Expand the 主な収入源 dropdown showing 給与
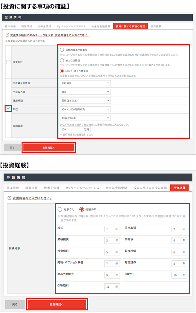 [x=85, y=92]
